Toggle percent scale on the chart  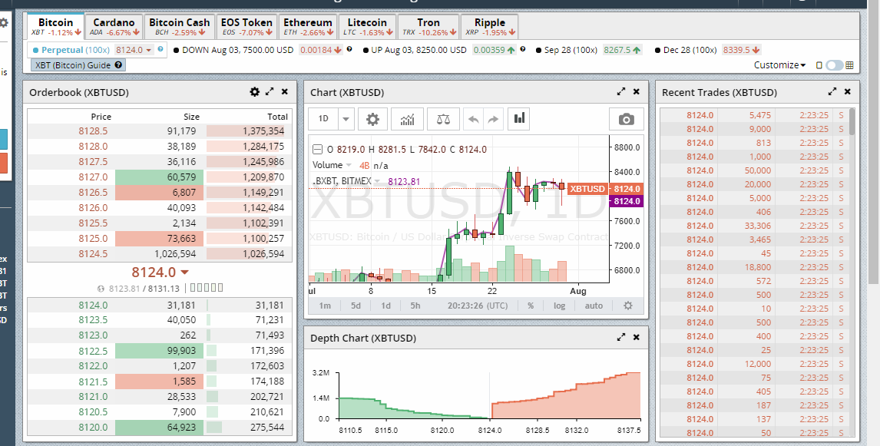click(531, 306)
